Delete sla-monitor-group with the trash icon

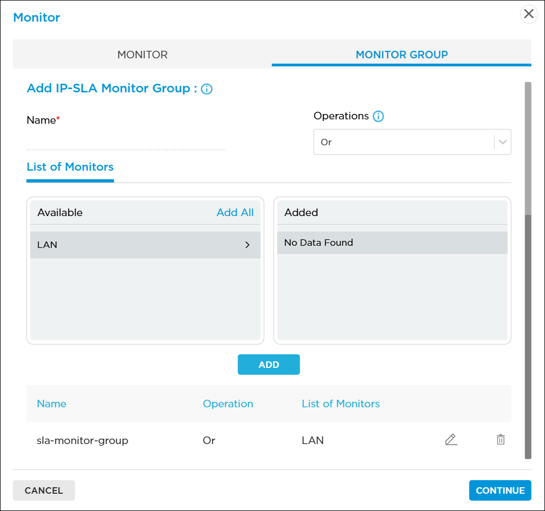tap(501, 440)
